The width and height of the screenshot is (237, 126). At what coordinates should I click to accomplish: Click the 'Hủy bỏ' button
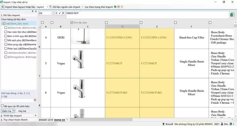[22, 111]
